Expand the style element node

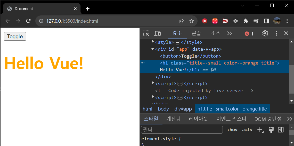153,42
